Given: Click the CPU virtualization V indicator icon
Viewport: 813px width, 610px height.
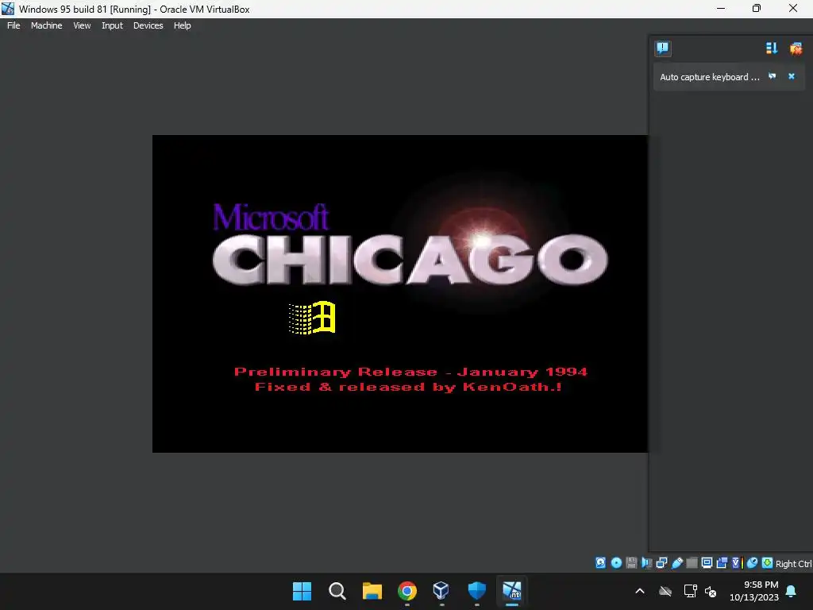Looking at the screenshot, I should pyautogui.click(x=737, y=563).
